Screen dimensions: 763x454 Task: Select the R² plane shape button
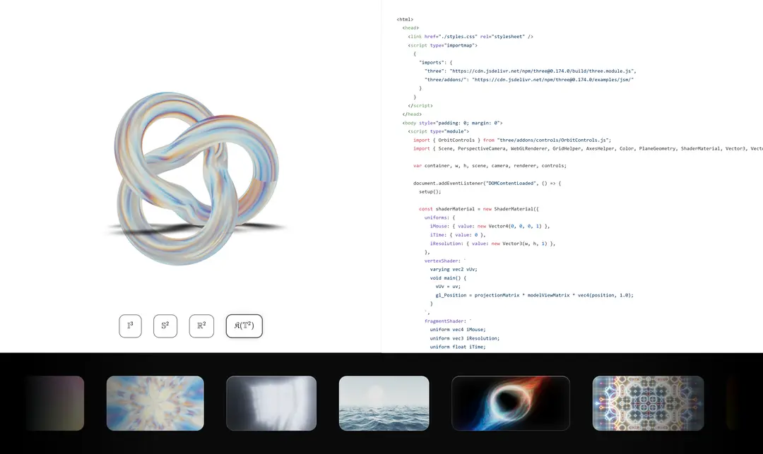[x=201, y=325]
